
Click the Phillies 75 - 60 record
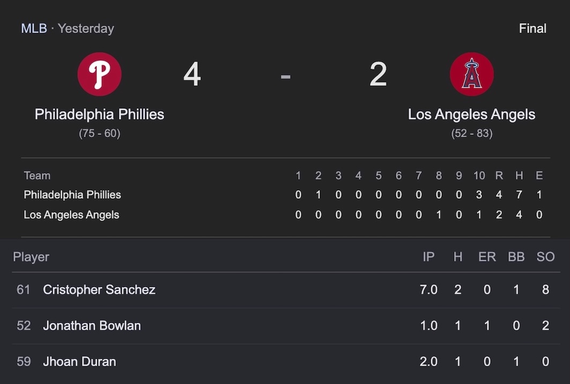(x=100, y=133)
